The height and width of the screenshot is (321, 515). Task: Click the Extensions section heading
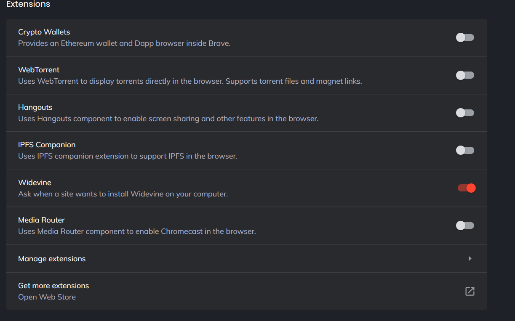coord(28,4)
